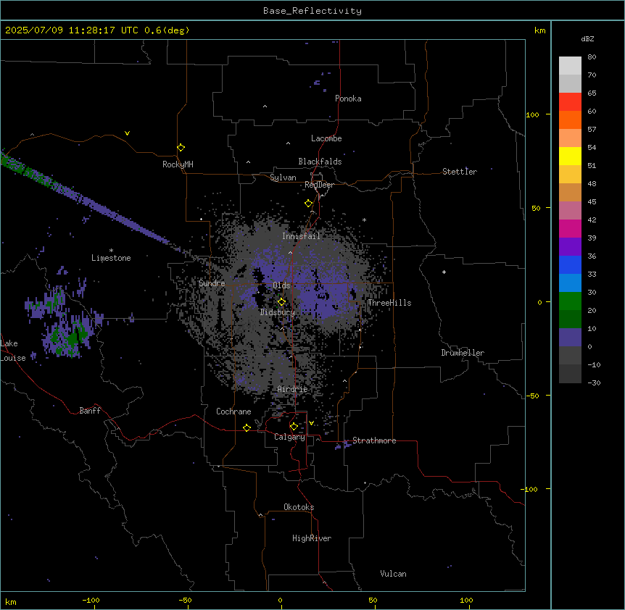Click the Banff label
Image resolution: width=625 pixels, height=610 pixels.
90,411
